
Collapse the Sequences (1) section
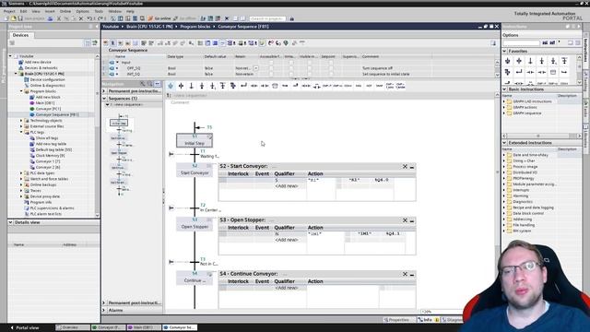[x=104, y=99]
